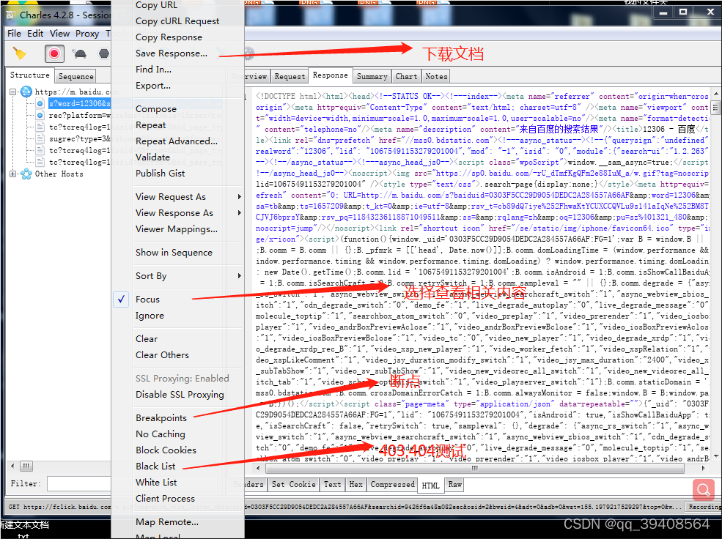Click the response pane horizontal scrollbar
Viewport: 722px width, 539px height.
coord(474,468)
